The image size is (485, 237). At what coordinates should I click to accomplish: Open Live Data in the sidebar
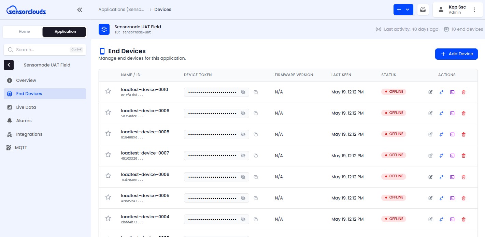(x=45, y=107)
